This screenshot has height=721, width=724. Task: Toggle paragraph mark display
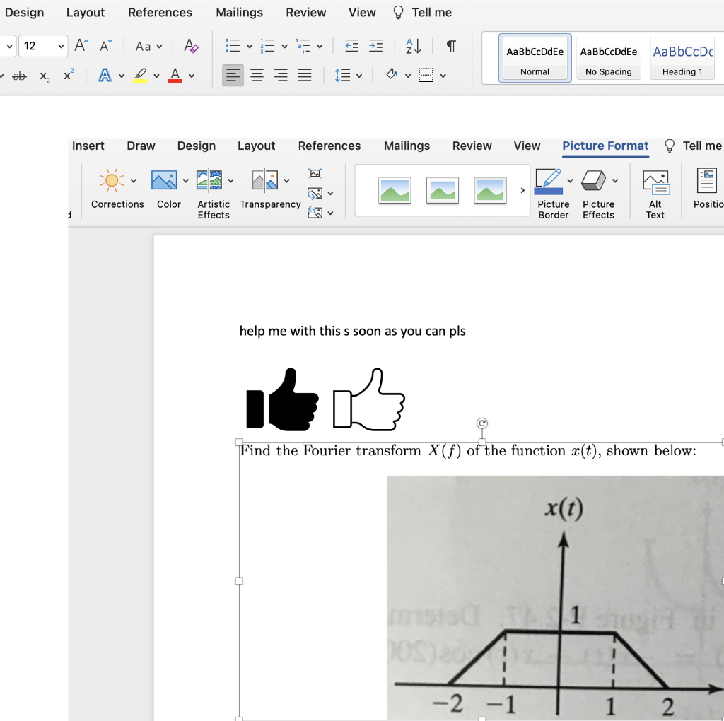450,45
